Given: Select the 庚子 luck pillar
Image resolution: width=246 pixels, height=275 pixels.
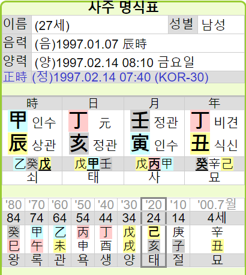Looking at the screenshot, I should point(178,239).
